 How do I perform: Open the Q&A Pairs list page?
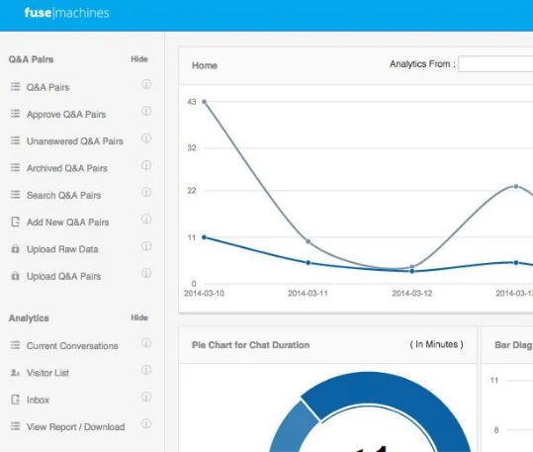(x=47, y=87)
